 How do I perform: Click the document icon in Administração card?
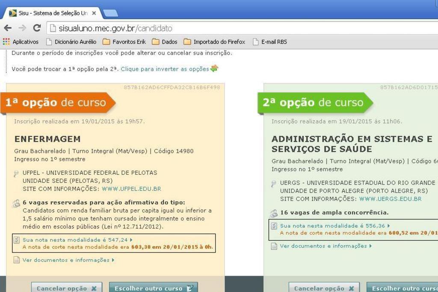[274, 246]
